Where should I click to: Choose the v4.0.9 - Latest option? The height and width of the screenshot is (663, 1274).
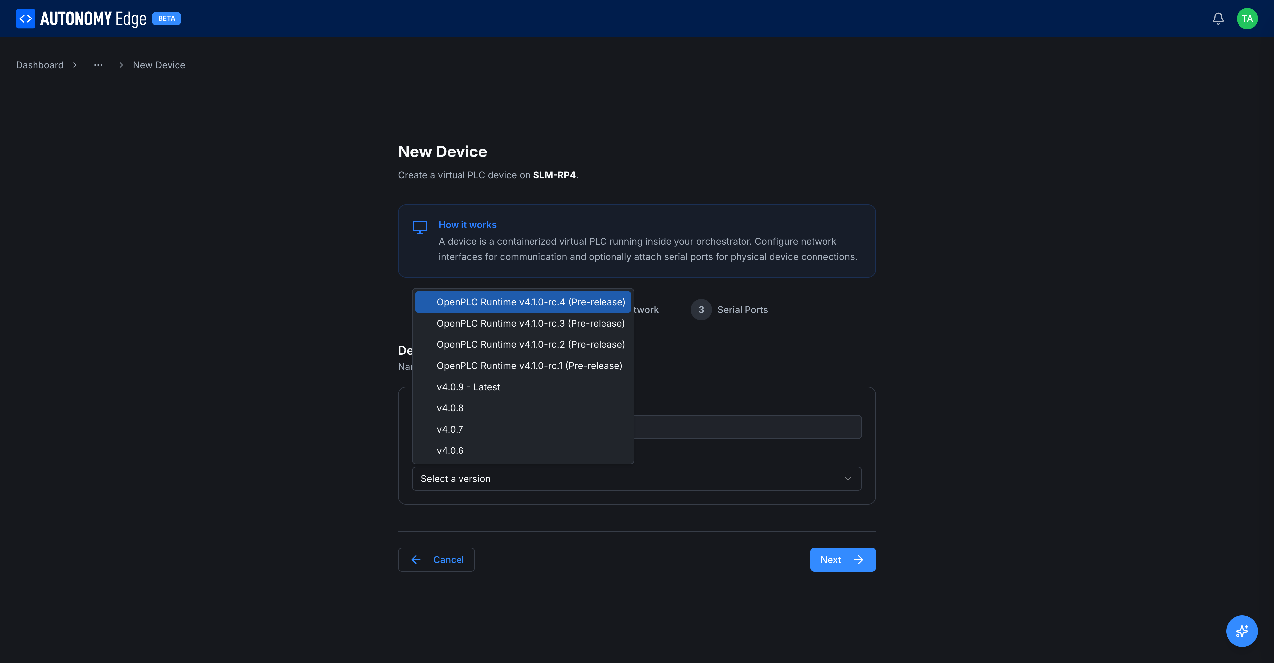pyautogui.click(x=523, y=387)
